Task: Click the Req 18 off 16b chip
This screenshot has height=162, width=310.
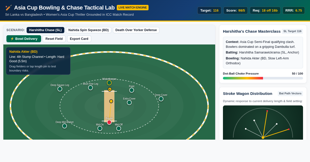Action: click(265, 11)
